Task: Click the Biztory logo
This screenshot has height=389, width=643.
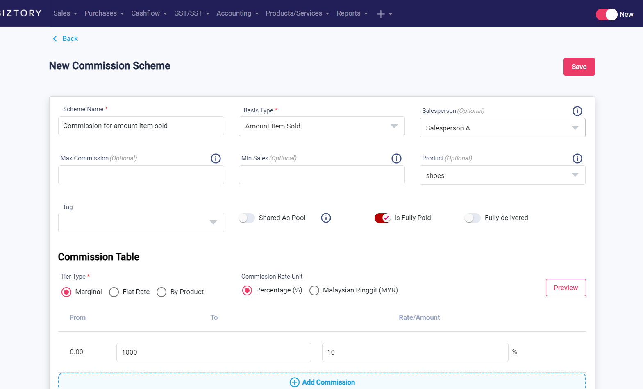Action: [20, 13]
